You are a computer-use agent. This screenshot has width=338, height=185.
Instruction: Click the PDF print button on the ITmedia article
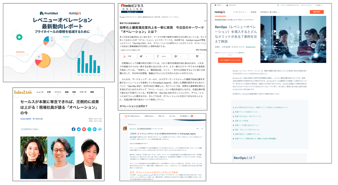click(x=128, y=56)
